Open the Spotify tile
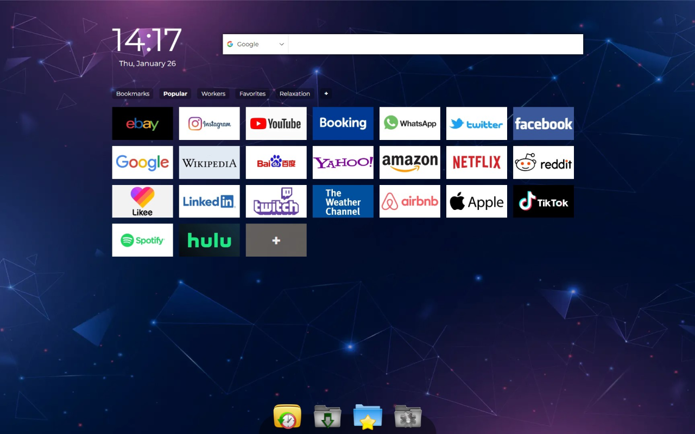Image resolution: width=695 pixels, height=434 pixels. click(142, 240)
